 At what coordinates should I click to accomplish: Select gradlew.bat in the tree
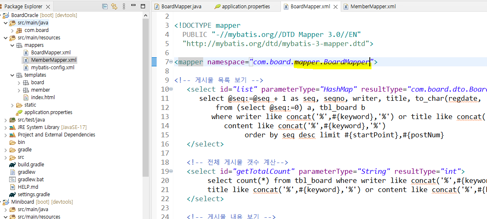(x=30, y=179)
